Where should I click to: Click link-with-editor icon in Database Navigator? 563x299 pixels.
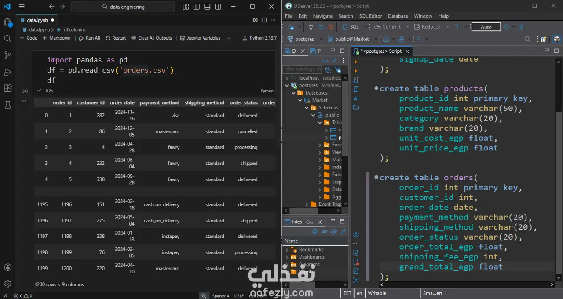point(334,61)
